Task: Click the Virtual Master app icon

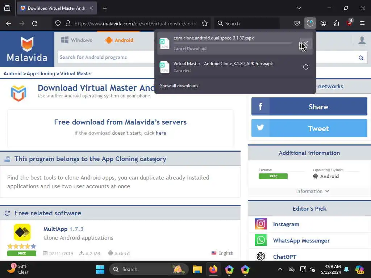Action: pyautogui.click(x=18, y=93)
